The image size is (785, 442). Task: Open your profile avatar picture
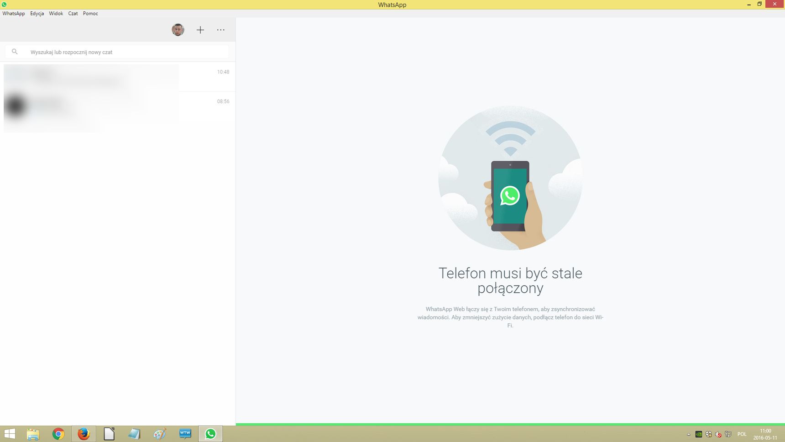click(x=178, y=30)
